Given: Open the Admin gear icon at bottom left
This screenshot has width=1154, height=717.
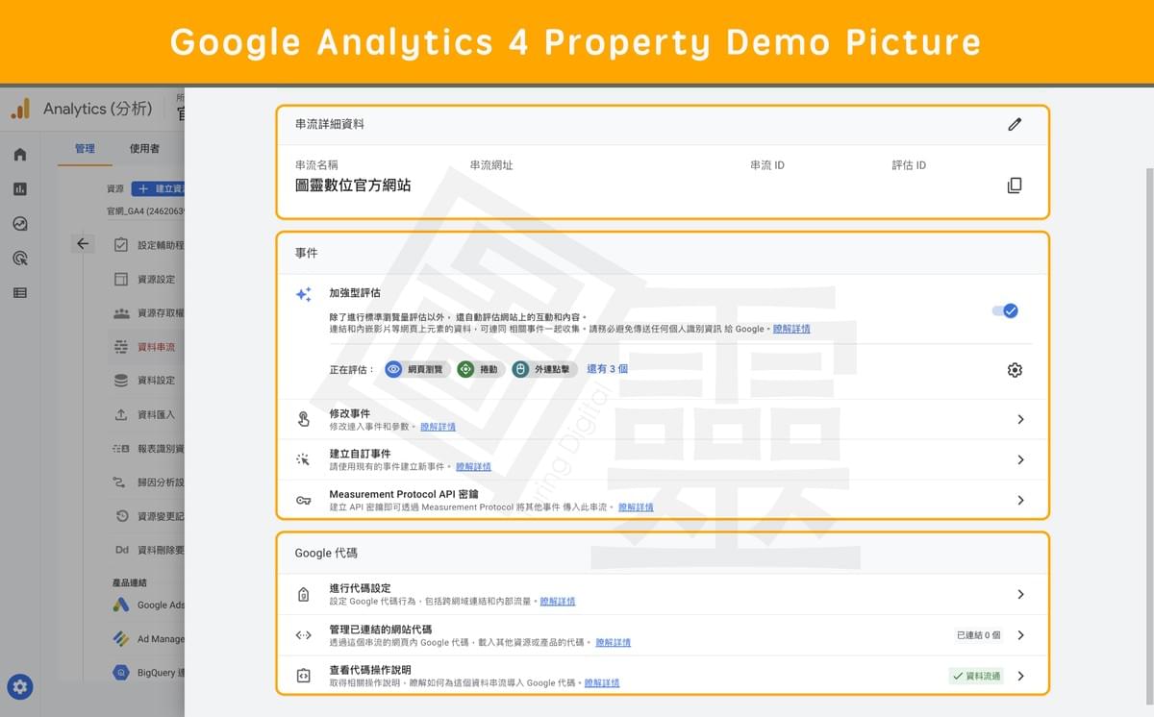Looking at the screenshot, I should pyautogui.click(x=21, y=686).
